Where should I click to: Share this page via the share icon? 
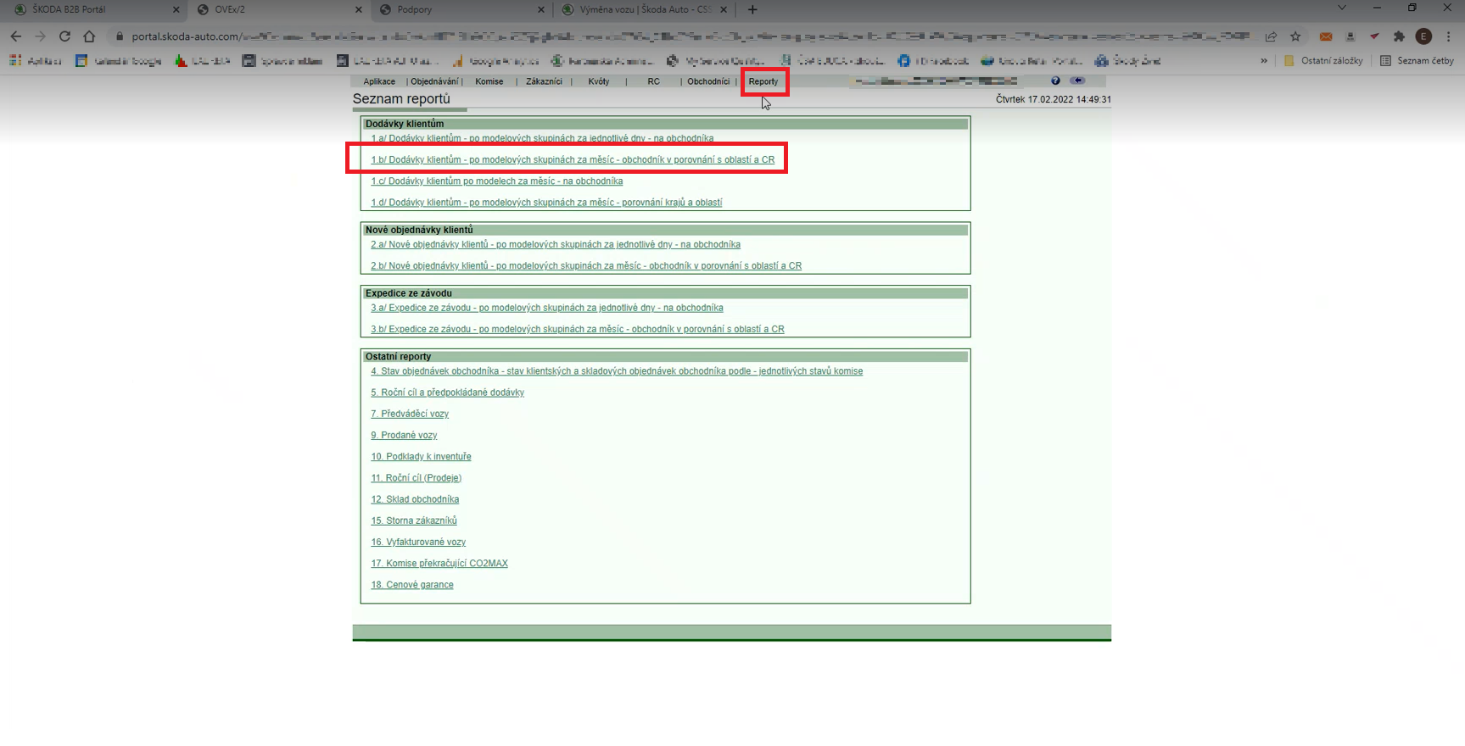[1271, 36]
